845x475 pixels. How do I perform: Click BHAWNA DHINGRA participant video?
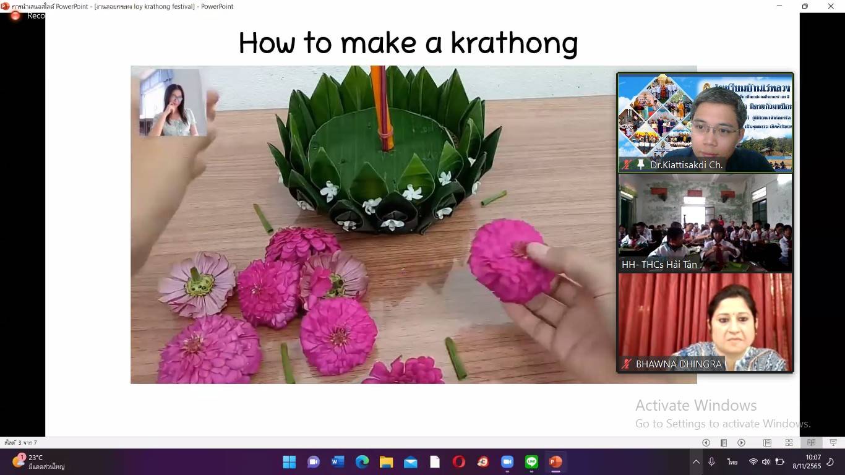705,322
